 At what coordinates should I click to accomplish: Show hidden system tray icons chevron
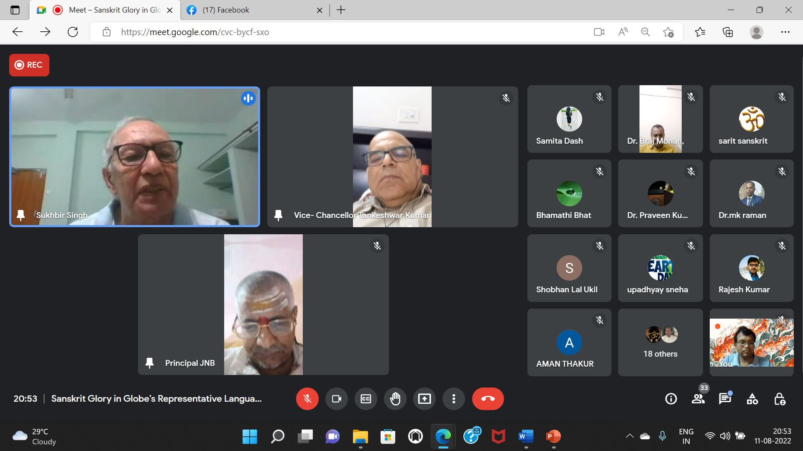point(629,436)
